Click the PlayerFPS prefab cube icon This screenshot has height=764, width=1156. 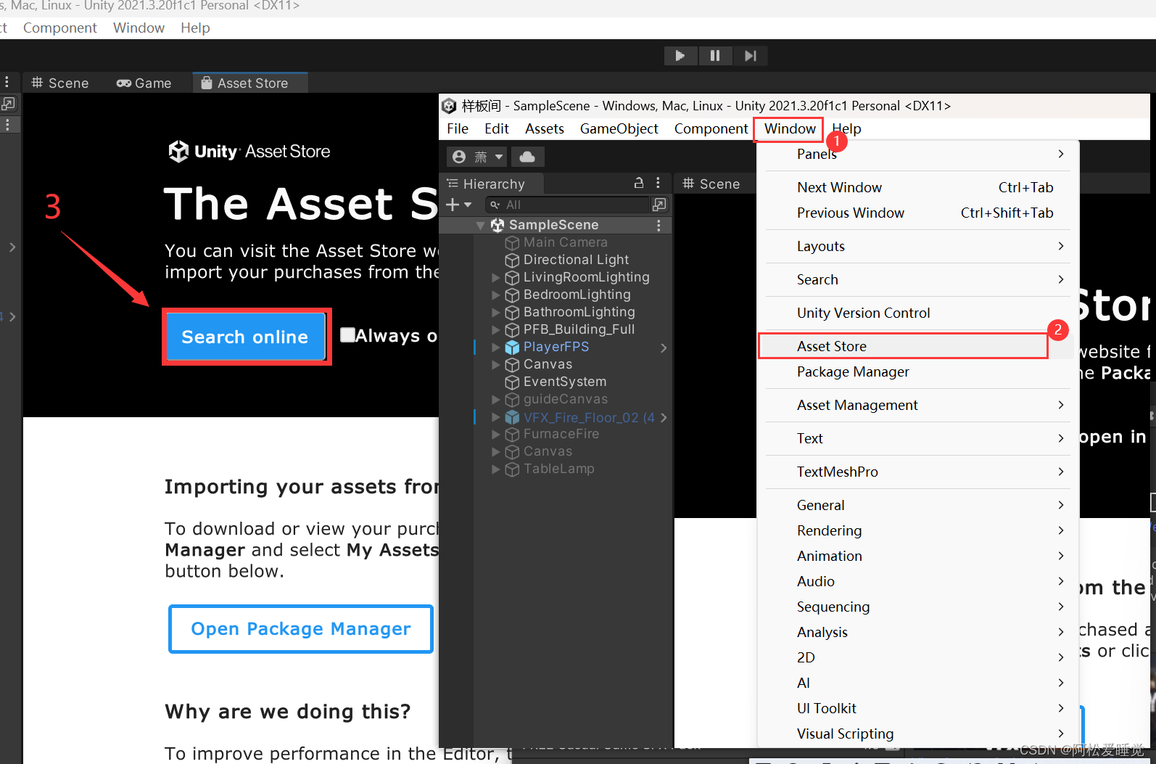tap(512, 348)
